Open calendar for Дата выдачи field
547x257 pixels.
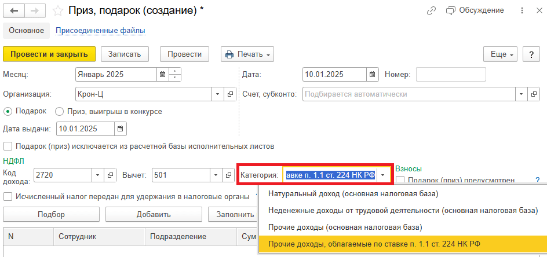[x=121, y=128]
